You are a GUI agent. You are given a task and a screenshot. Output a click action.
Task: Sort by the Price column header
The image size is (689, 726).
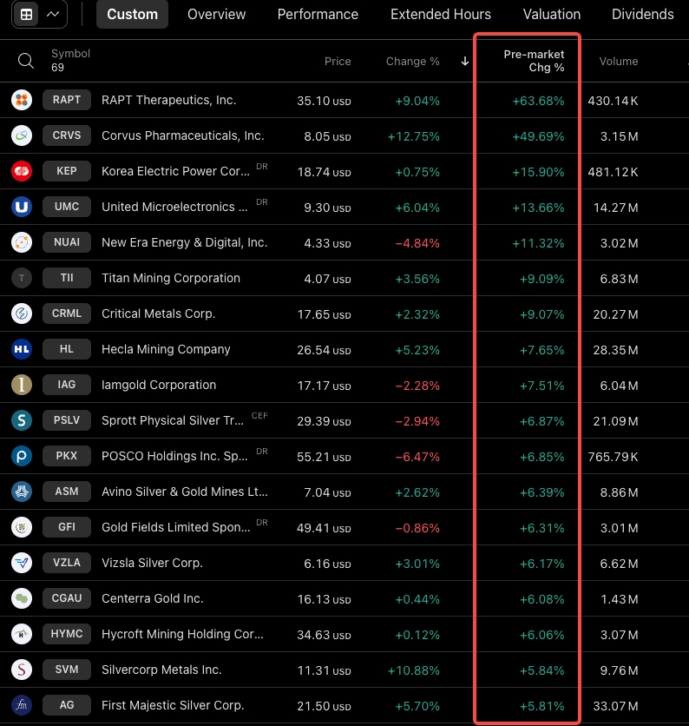pyautogui.click(x=338, y=61)
